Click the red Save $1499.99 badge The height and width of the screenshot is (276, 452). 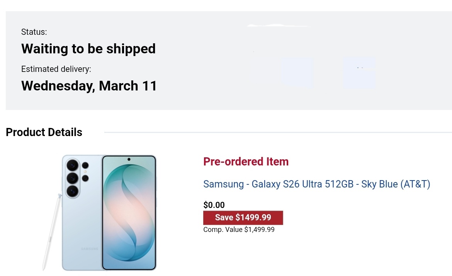(243, 218)
